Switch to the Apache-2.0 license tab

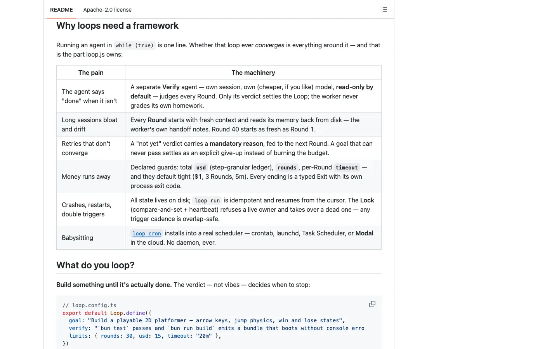(x=107, y=10)
